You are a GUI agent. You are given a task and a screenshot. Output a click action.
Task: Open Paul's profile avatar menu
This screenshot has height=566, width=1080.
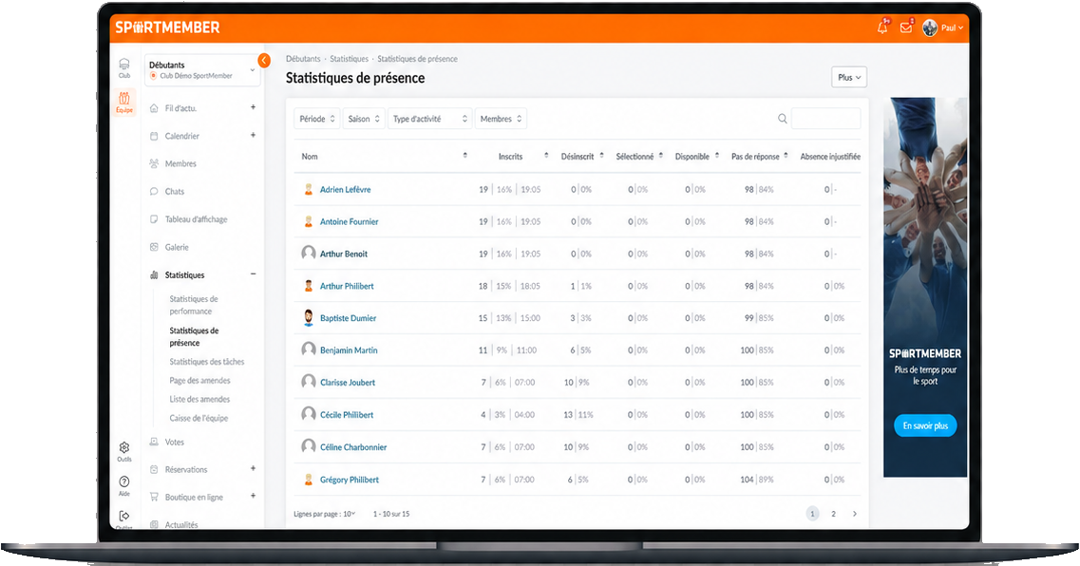[942, 28]
